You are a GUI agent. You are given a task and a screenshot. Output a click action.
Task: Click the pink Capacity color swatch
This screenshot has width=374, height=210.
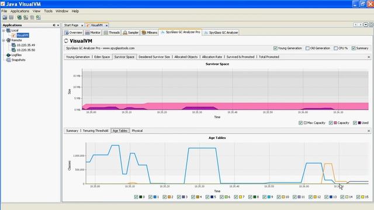pos(335,123)
